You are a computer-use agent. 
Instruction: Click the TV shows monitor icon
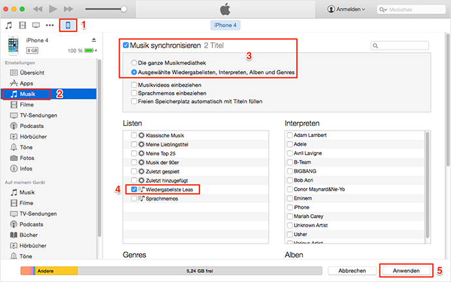pyautogui.click(x=37, y=25)
